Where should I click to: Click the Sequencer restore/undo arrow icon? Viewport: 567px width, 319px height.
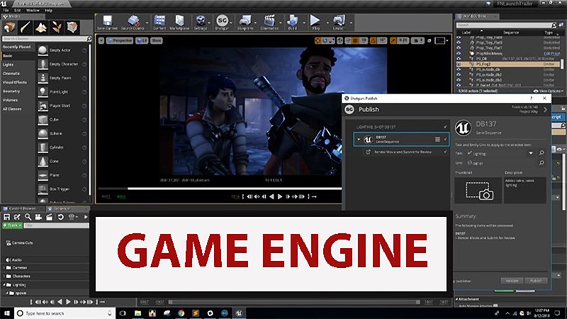[x=60, y=217]
